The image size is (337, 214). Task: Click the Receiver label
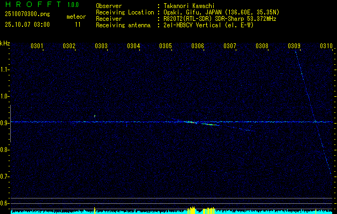point(109,19)
